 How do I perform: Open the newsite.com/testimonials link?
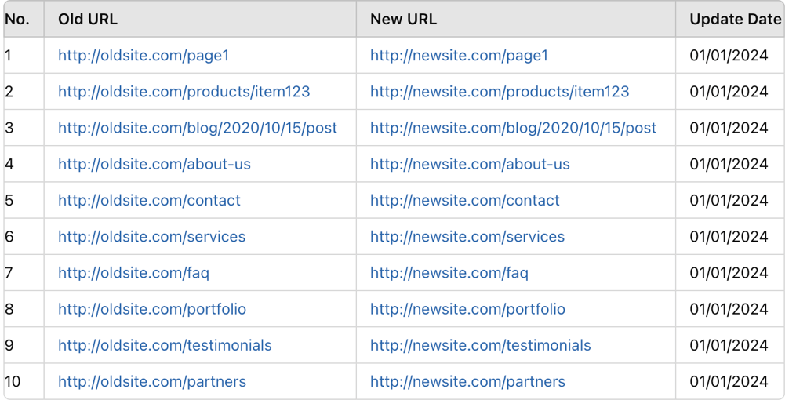pyautogui.click(x=481, y=345)
